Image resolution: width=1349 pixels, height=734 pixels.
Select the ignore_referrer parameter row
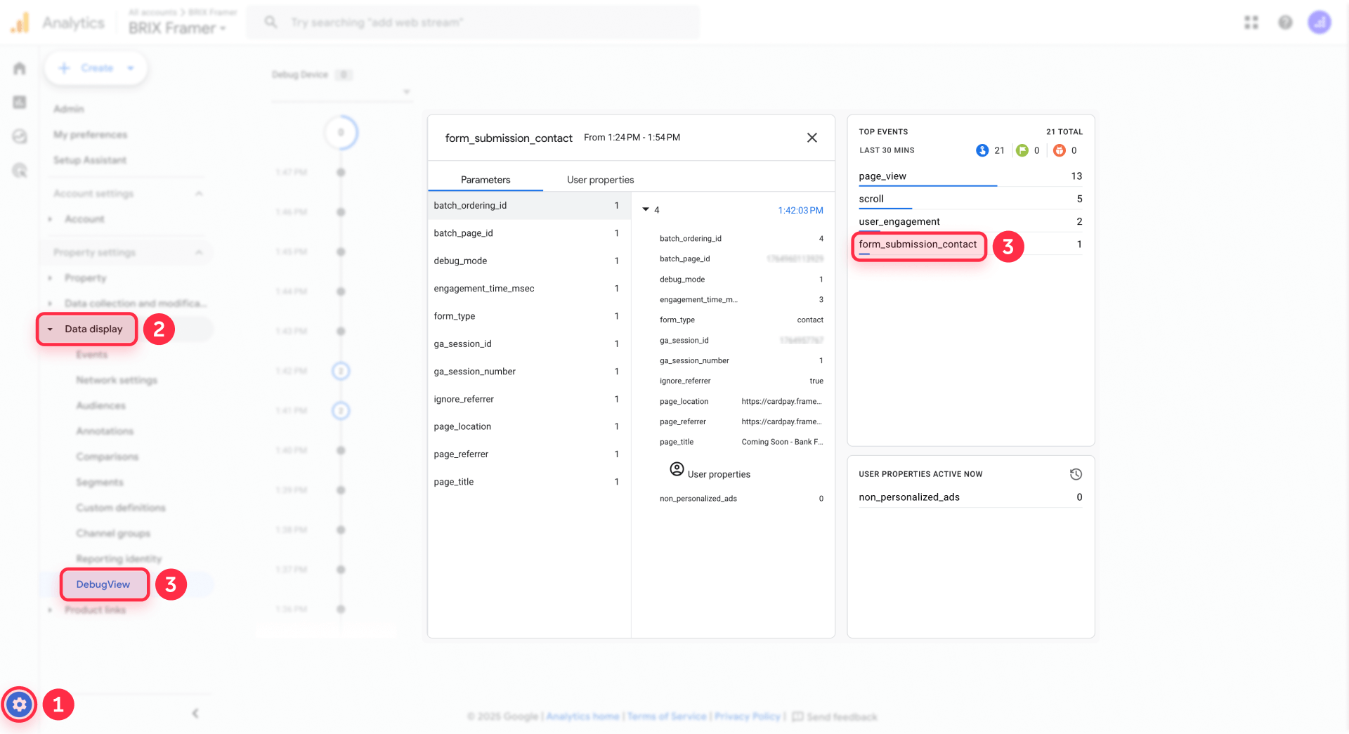(x=529, y=399)
